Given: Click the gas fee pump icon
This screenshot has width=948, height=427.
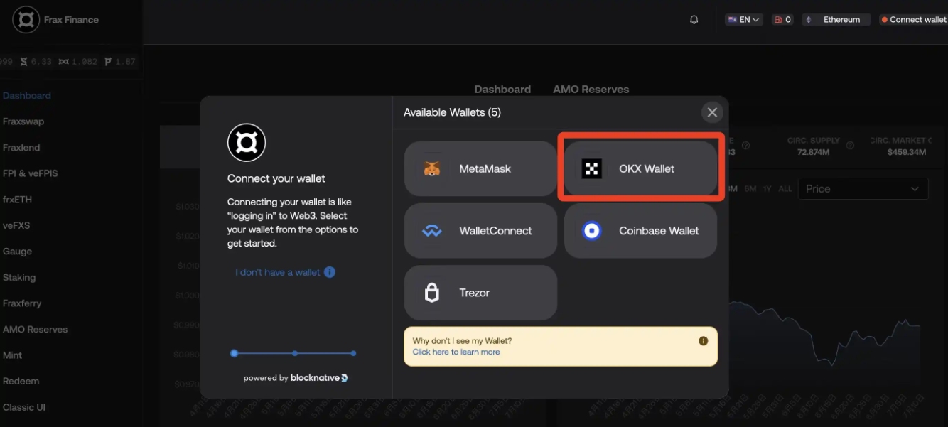Looking at the screenshot, I should pyautogui.click(x=775, y=19).
